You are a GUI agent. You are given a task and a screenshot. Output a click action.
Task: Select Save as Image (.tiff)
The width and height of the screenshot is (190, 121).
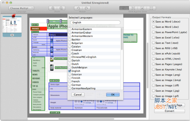[x=153, y=86]
